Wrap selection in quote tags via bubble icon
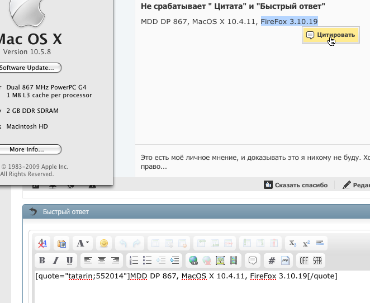The height and width of the screenshot is (303, 370). (x=253, y=261)
